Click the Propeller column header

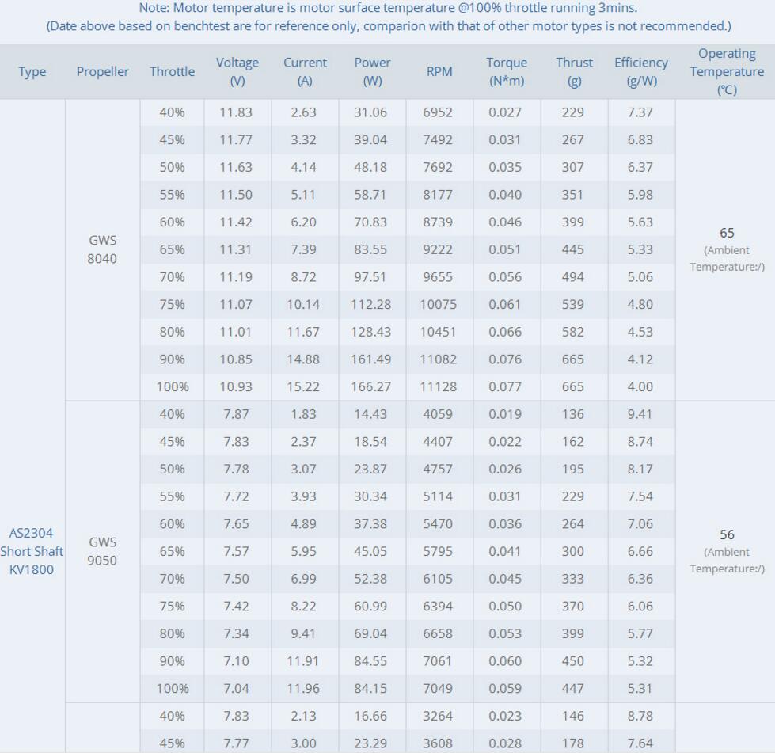coord(103,71)
